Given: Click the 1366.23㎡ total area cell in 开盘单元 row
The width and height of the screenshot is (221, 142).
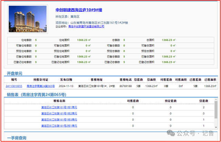Looking at the screenshot, I should pos(152,86).
